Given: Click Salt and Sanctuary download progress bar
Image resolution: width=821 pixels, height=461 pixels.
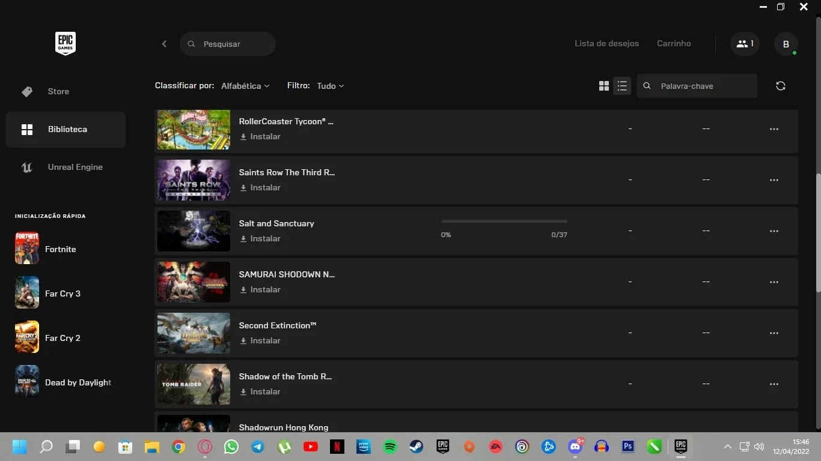Looking at the screenshot, I should [504, 221].
